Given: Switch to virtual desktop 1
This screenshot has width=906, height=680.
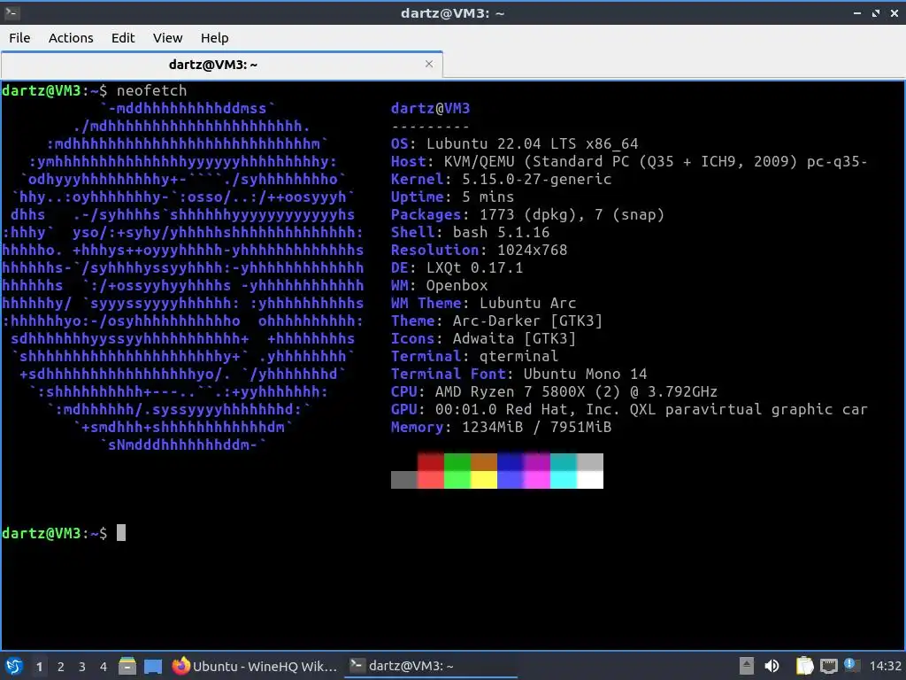Looking at the screenshot, I should 39,667.
